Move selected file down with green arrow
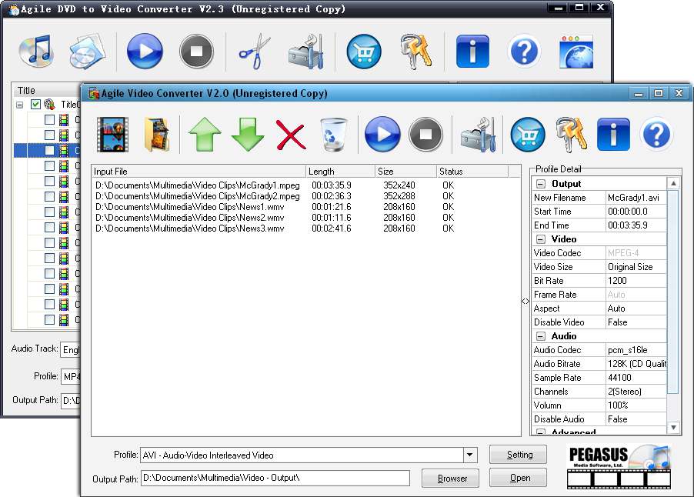Viewport: 694px width, 497px height. [248, 134]
